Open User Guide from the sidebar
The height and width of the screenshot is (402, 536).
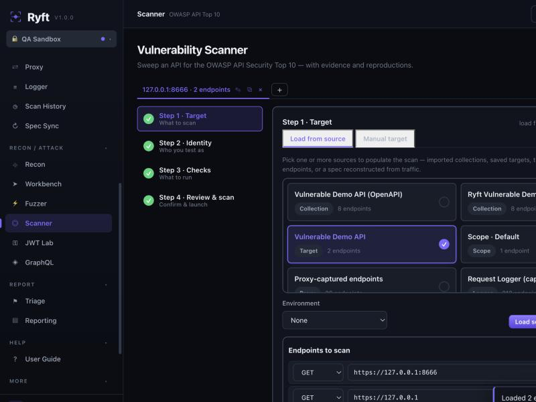(x=58, y=359)
